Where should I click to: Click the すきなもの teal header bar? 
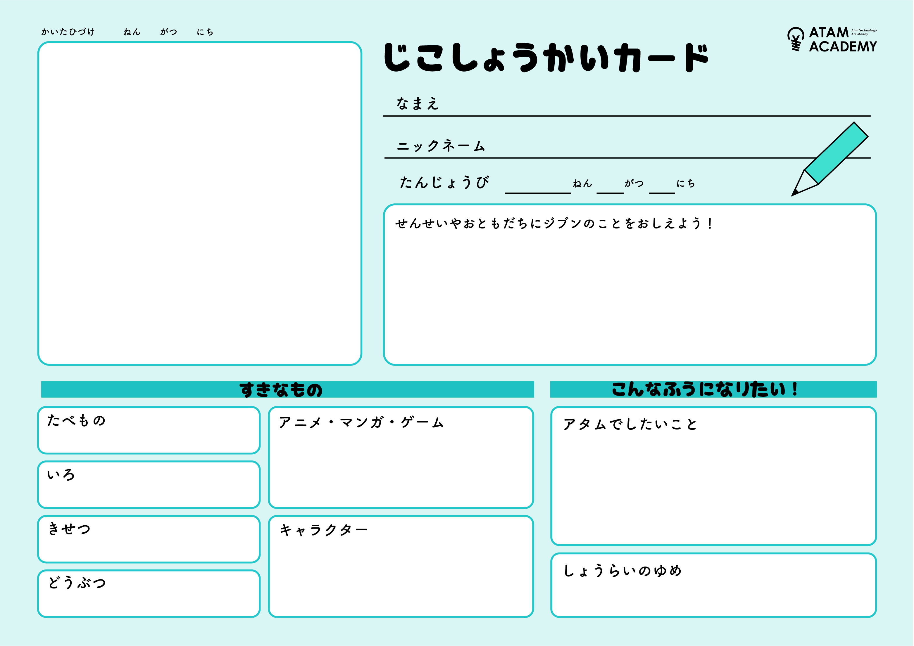287,389
